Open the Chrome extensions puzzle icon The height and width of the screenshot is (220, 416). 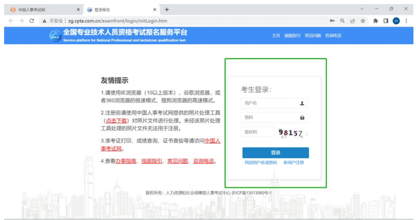376,21
